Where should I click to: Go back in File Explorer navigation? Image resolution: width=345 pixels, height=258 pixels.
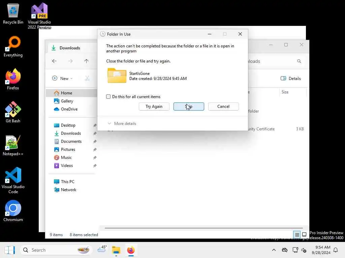coord(54,61)
